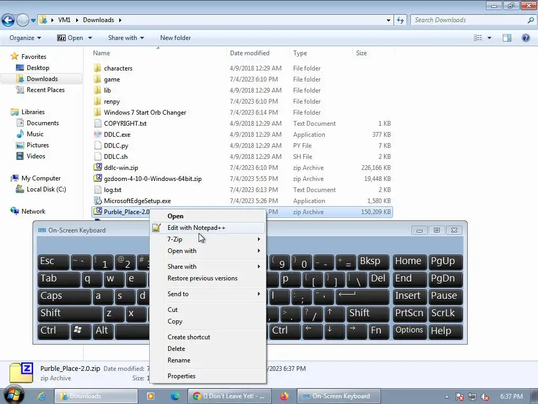Show hidden tray icons arrow

pos(447,397)
